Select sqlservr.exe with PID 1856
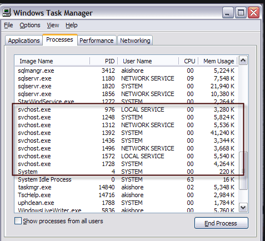Screen dimensions: 265x241 pos(126,94)
